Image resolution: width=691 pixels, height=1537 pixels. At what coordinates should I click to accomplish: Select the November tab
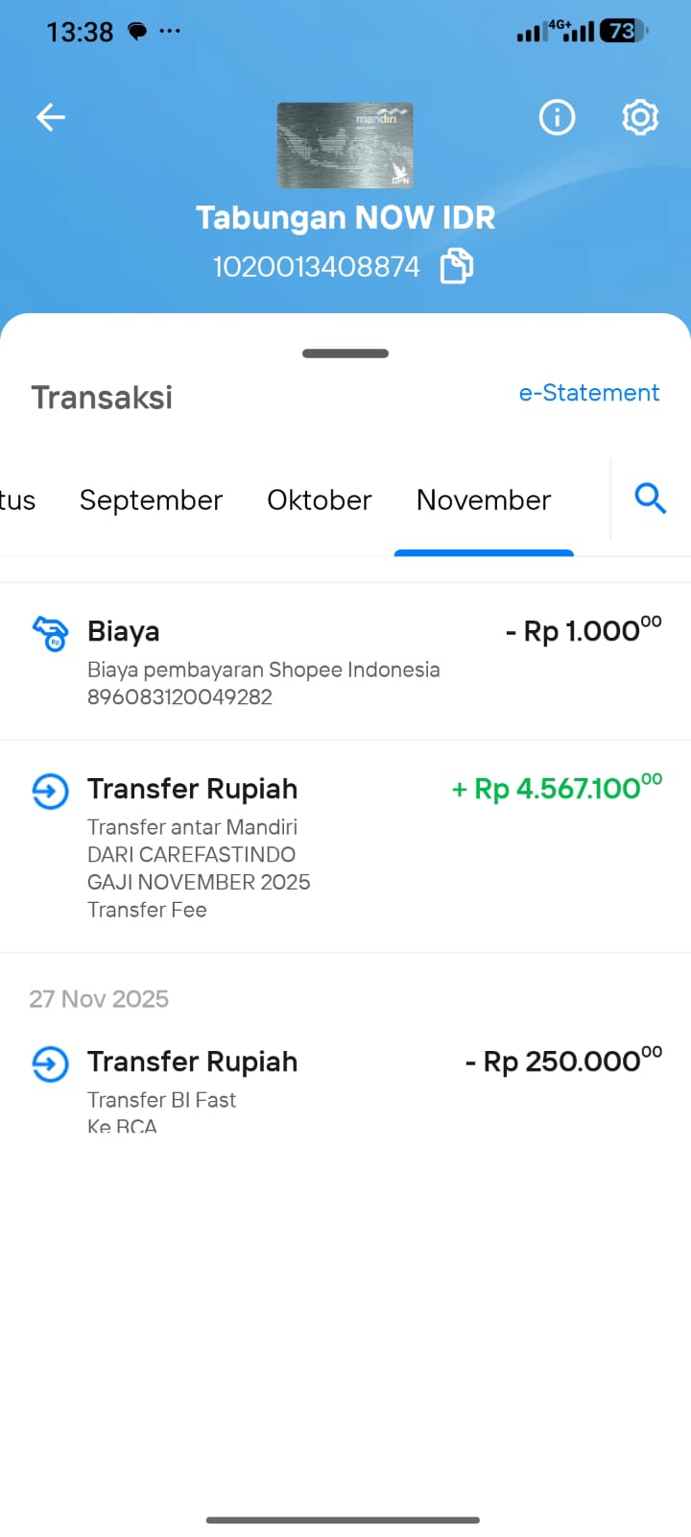(x=484, y=500)
